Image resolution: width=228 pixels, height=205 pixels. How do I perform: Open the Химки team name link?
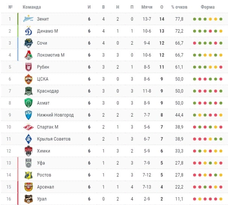44,151
